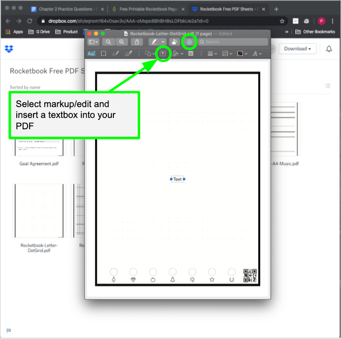Screen dimensions: 341x339
Task: Pick the Draw brush tool
Action: (x=129, y=54)
